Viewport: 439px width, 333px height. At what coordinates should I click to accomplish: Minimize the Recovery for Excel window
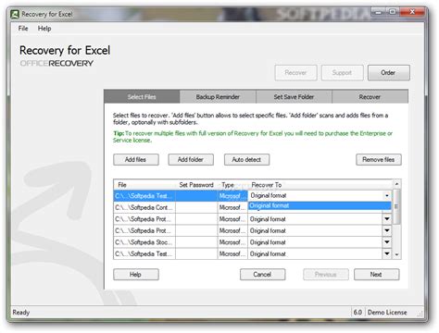click(x=379, y=12)
